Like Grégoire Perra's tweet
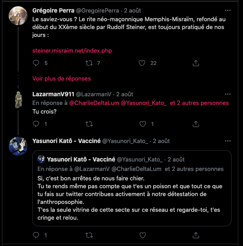The height and width of the screenshot is (246, 243). click(x=143, y=63)
